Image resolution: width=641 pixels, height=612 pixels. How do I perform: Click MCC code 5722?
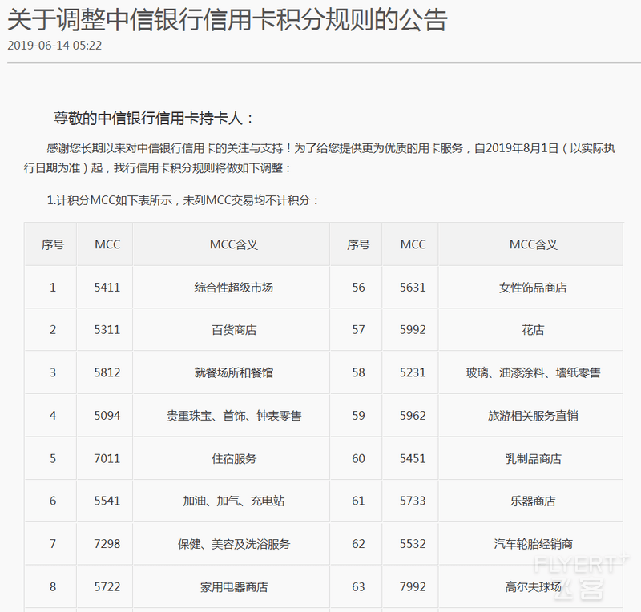click(x=107, y=587)
